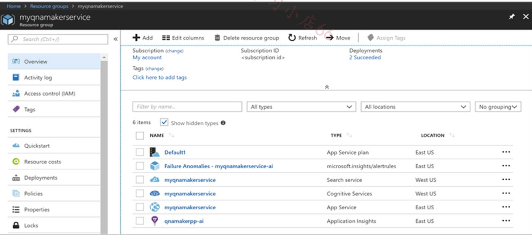Open Tags in the sidebar
The height and width of the screenshot is (238, 532).
pyautogui.click(x=54, y=109)
